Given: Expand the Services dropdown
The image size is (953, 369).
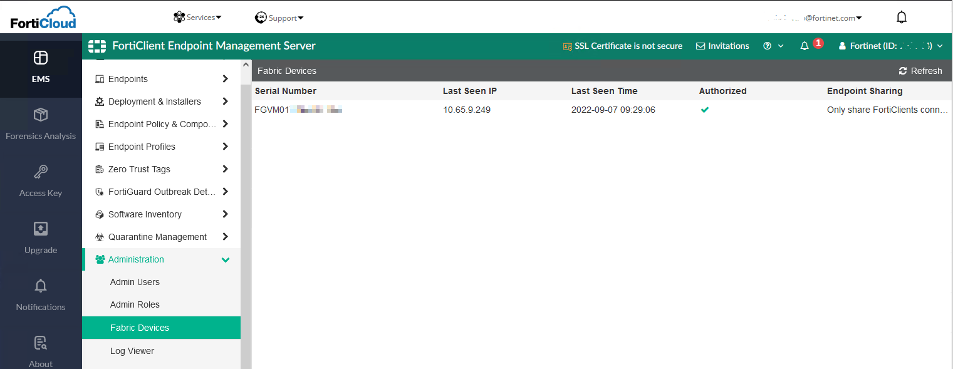Looking at the screenshot, I should coord(197,17).
